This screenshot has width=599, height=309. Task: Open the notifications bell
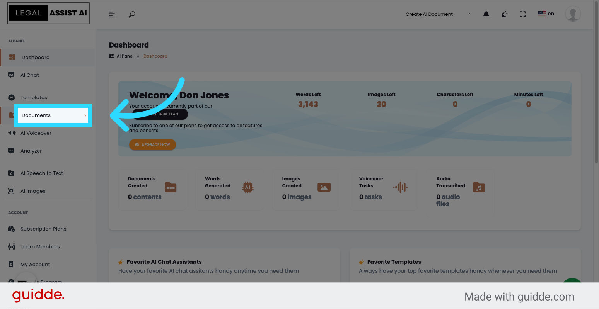(x=486, y=14)
